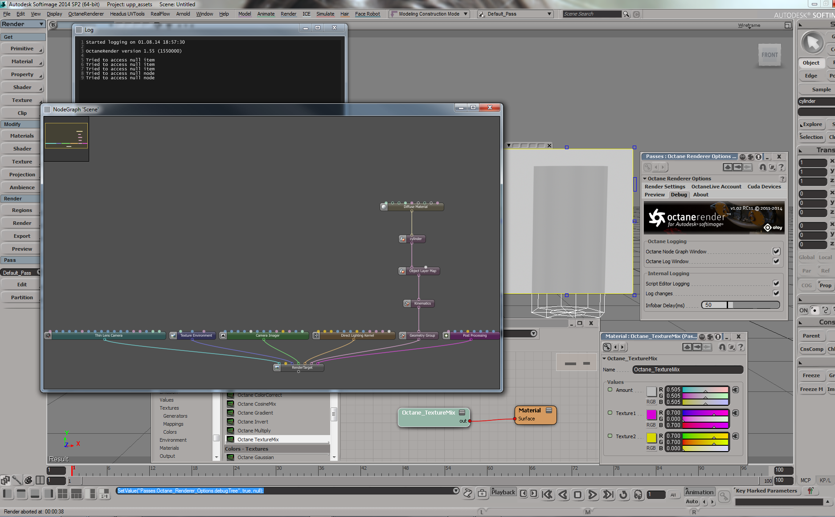835x517 pixels.
Task: Toggle Octane Node Graph Window checkbox
Action: tap(776, 252)
